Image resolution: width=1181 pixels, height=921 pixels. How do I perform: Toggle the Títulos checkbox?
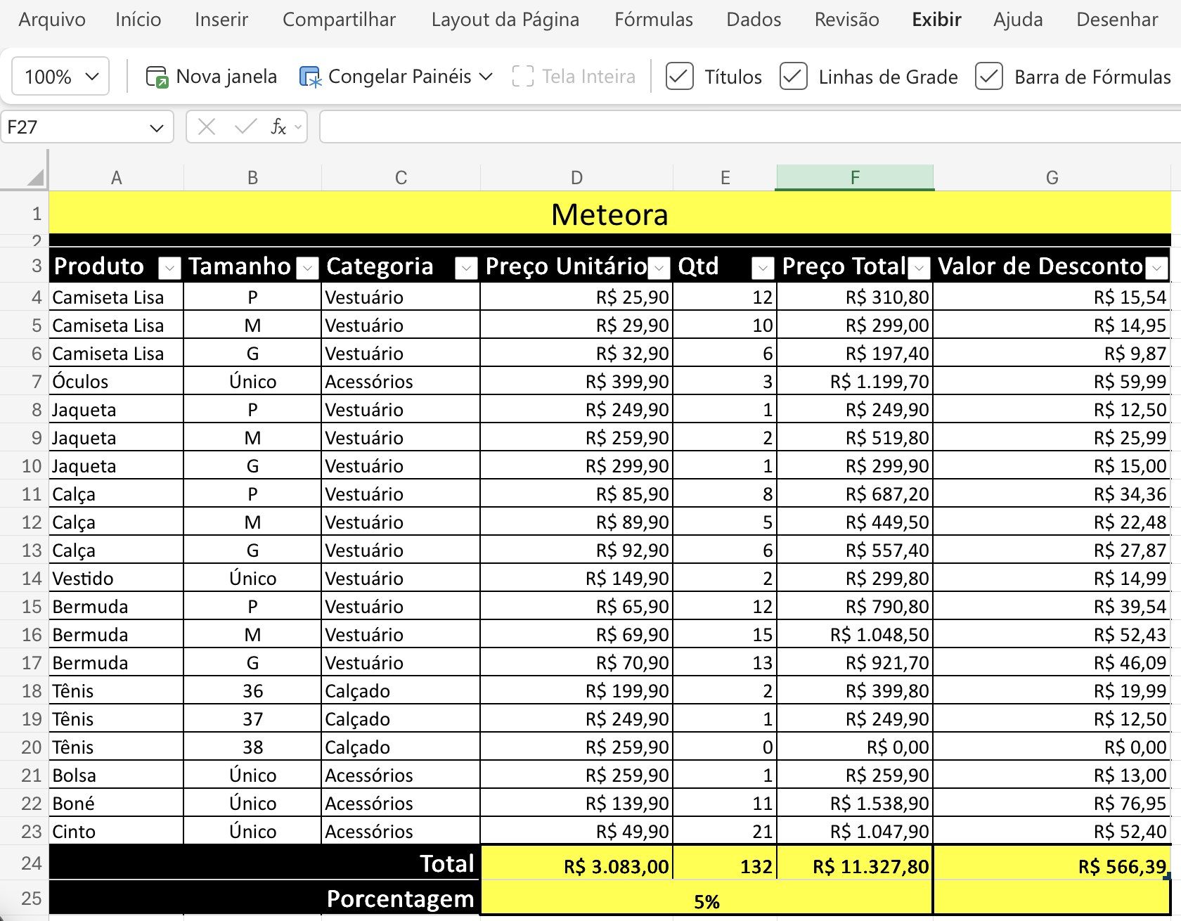680,77
